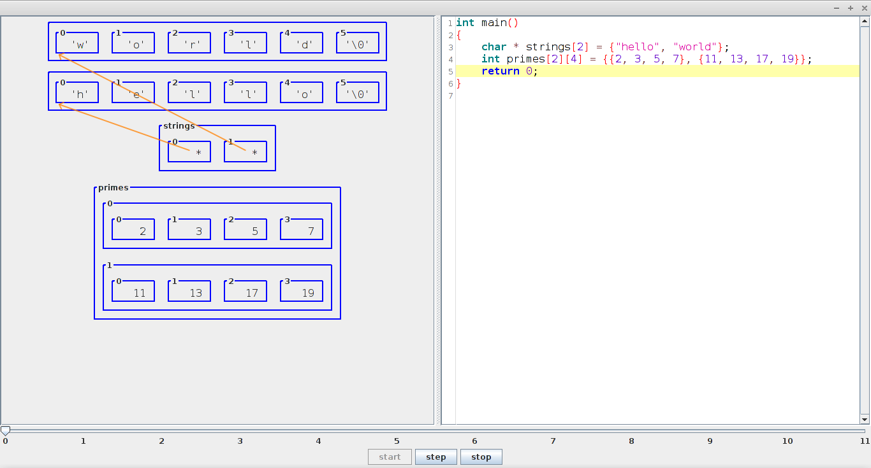Select primes cell containing 7
This screenshot has height=468, width=871.
point(302,229)
